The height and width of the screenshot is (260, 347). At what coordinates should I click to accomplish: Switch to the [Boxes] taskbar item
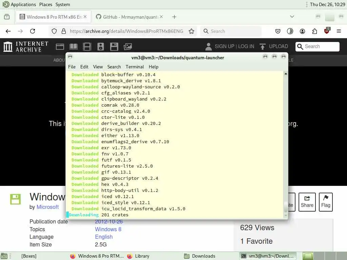(29, 256)
